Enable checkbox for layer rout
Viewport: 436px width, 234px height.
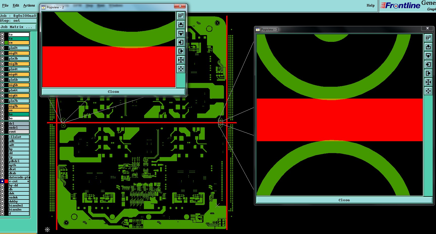point(2,132)
